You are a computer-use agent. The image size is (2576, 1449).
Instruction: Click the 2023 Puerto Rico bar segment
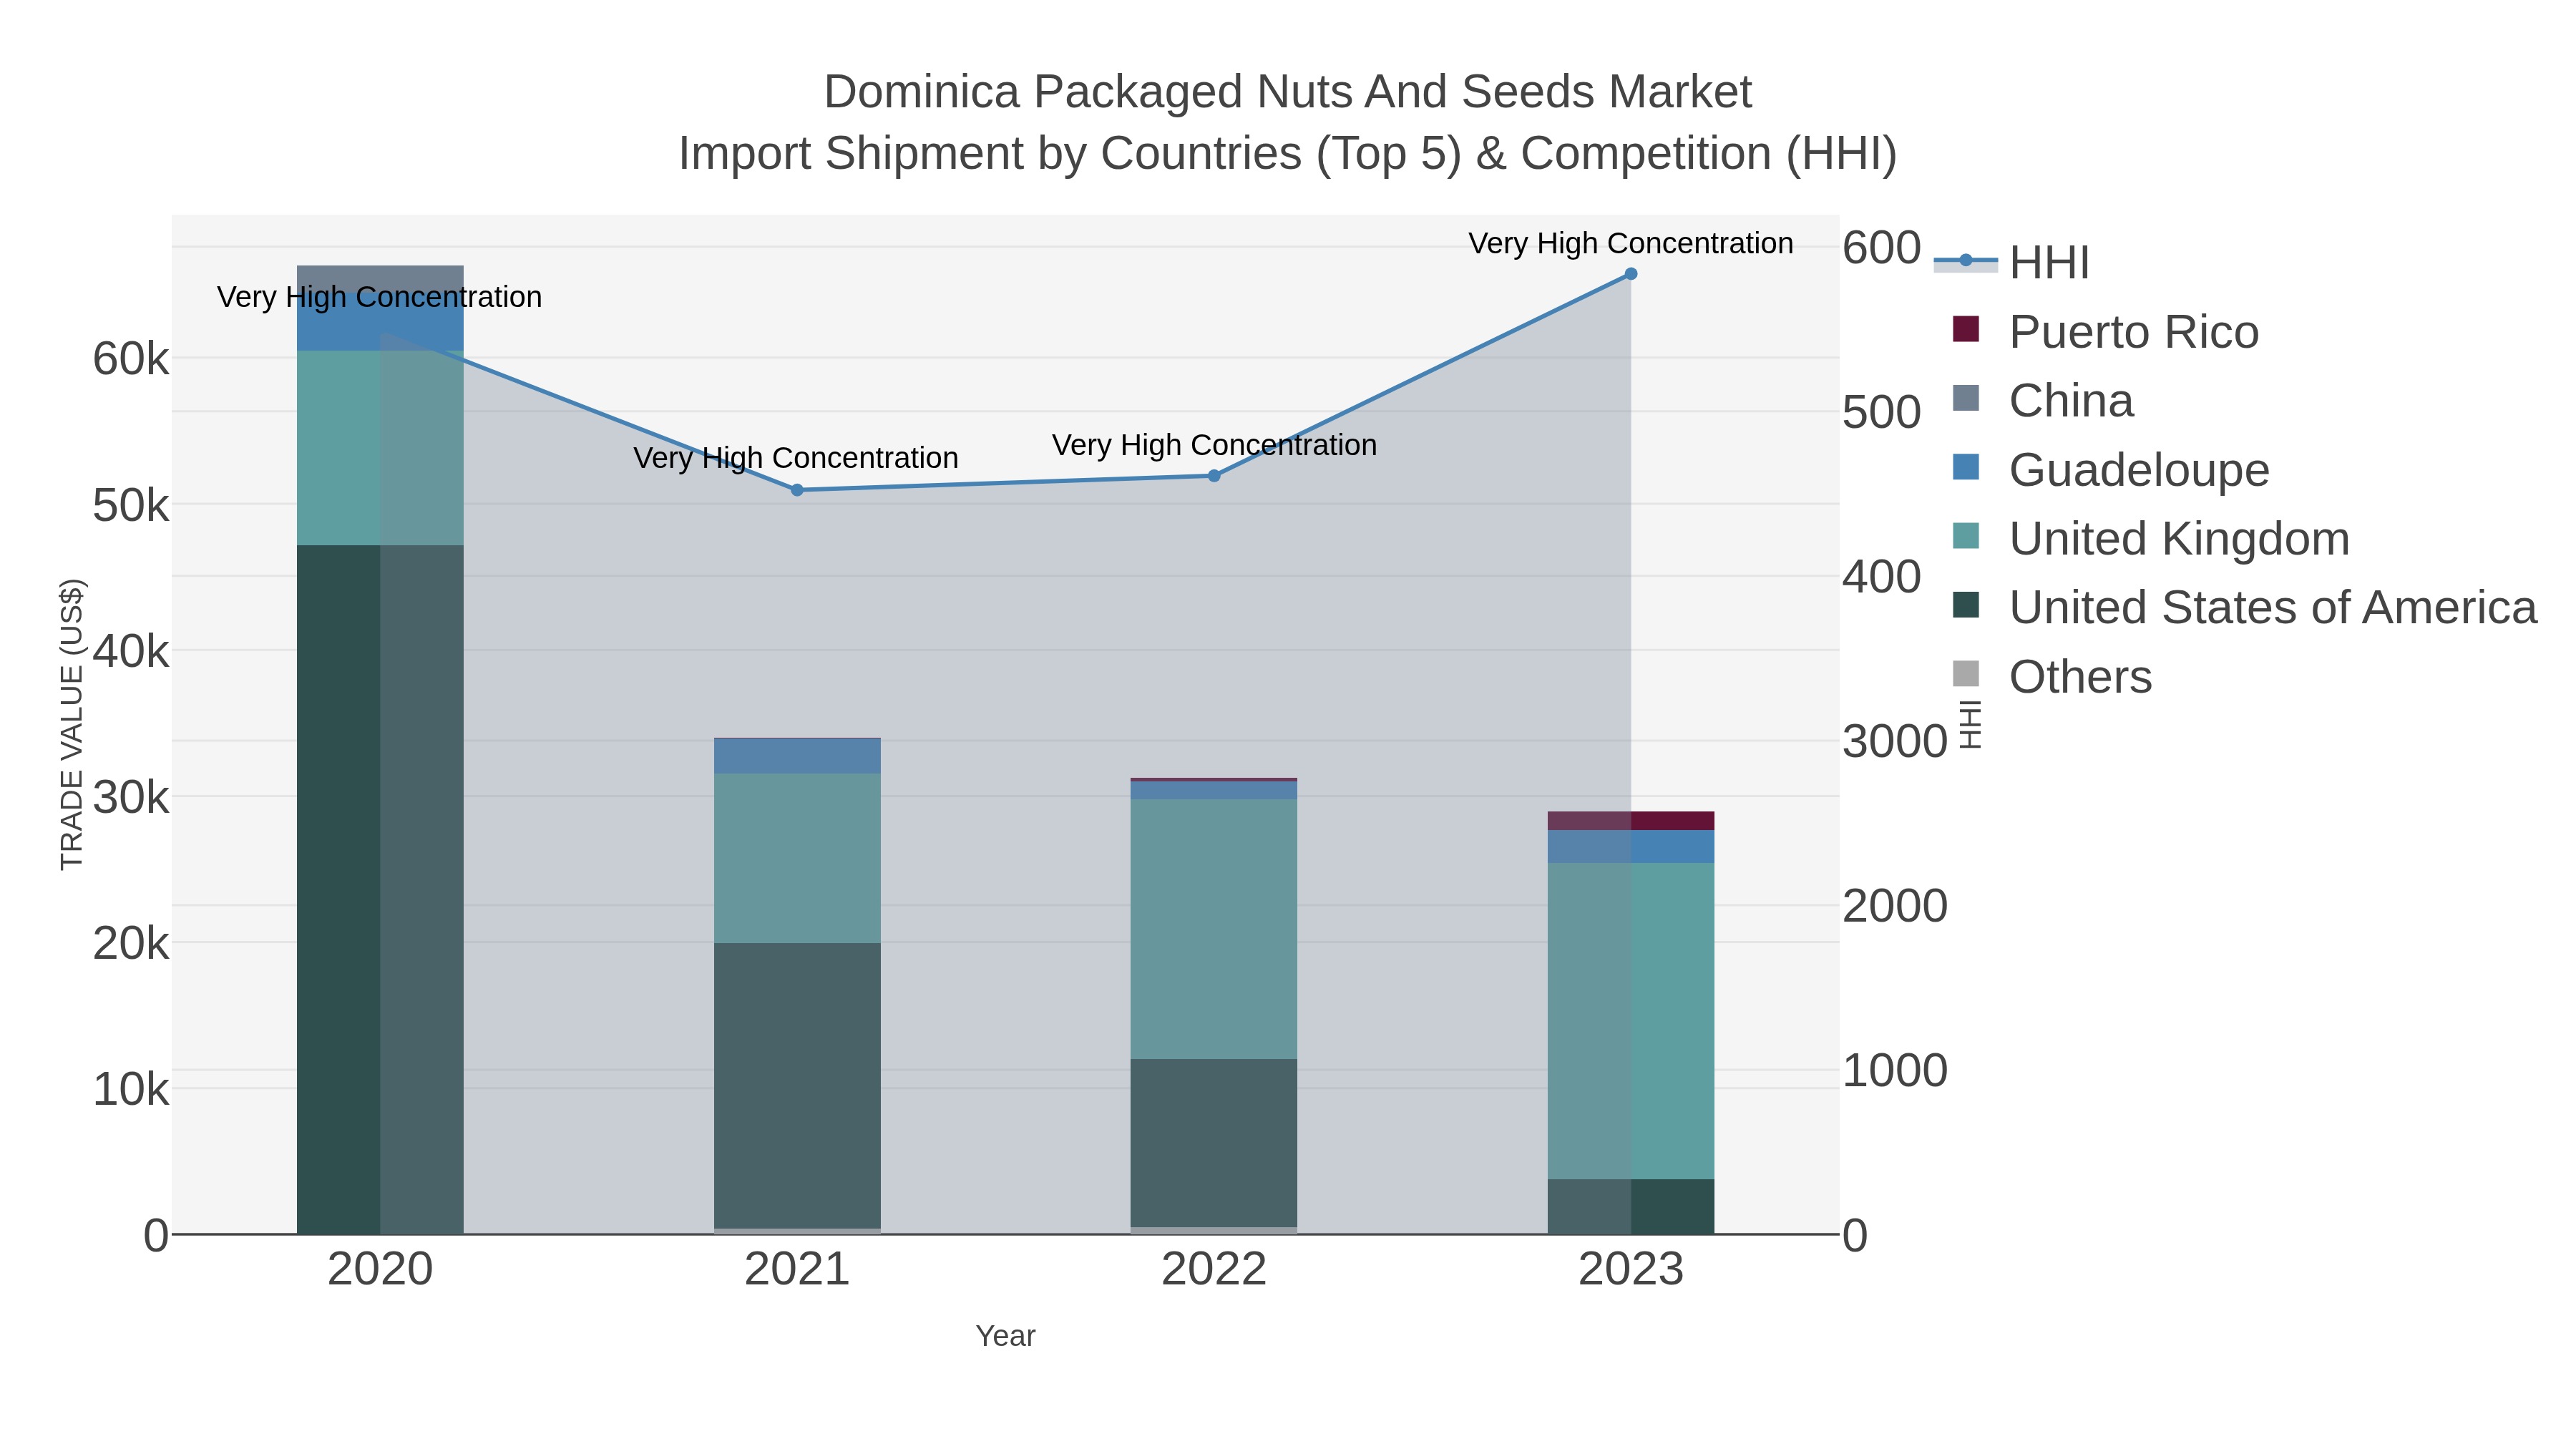[1631, 821]
